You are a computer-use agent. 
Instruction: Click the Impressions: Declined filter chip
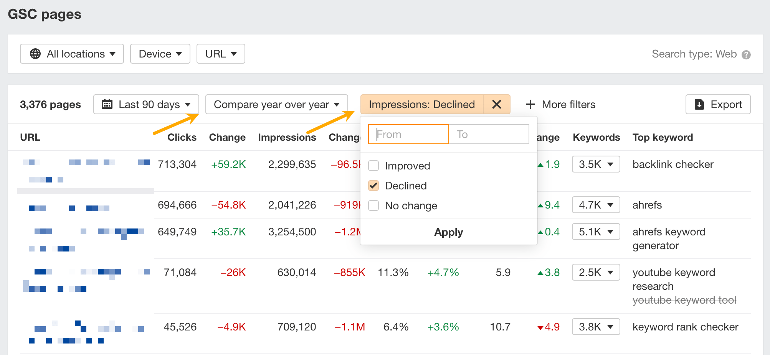tap(421, 104)
